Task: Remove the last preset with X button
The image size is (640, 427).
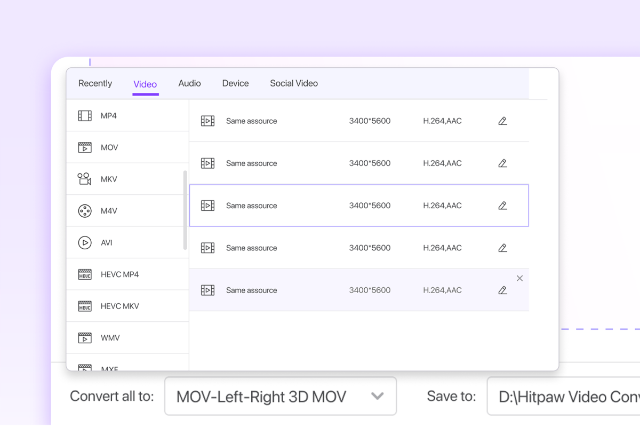Action: 519,279
